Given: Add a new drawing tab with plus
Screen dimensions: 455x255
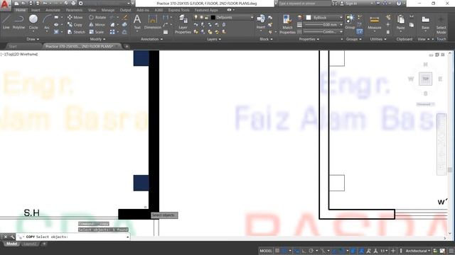Looking at the screenshot, I should [127, 46].
